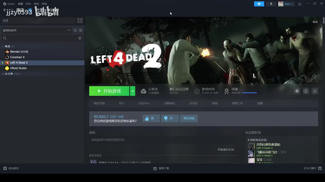The image size is (325, 182).
Task: Open the game settings gear
Action: [x=297, y=91]
